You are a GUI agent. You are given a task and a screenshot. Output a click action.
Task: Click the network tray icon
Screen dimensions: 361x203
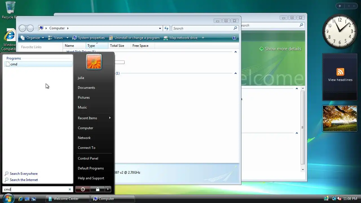[x=334, y=199]
